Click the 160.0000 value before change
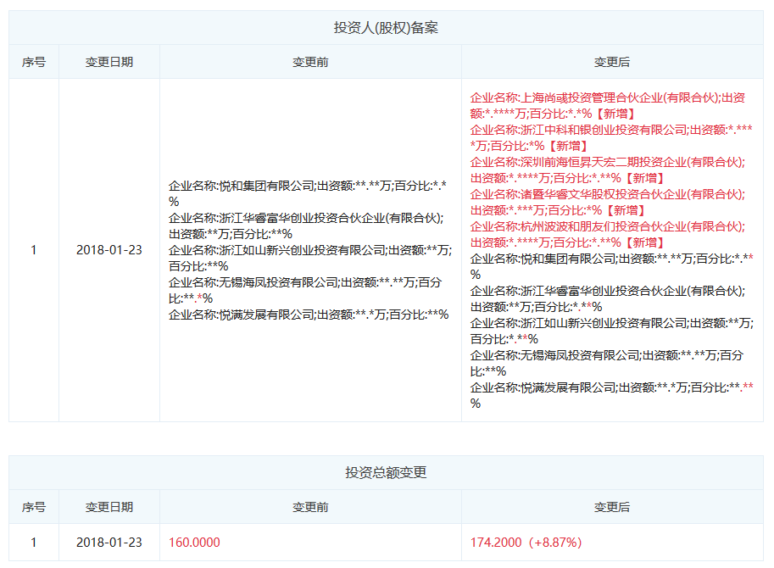This screenshot has height=568, width=774. [194, 542]
